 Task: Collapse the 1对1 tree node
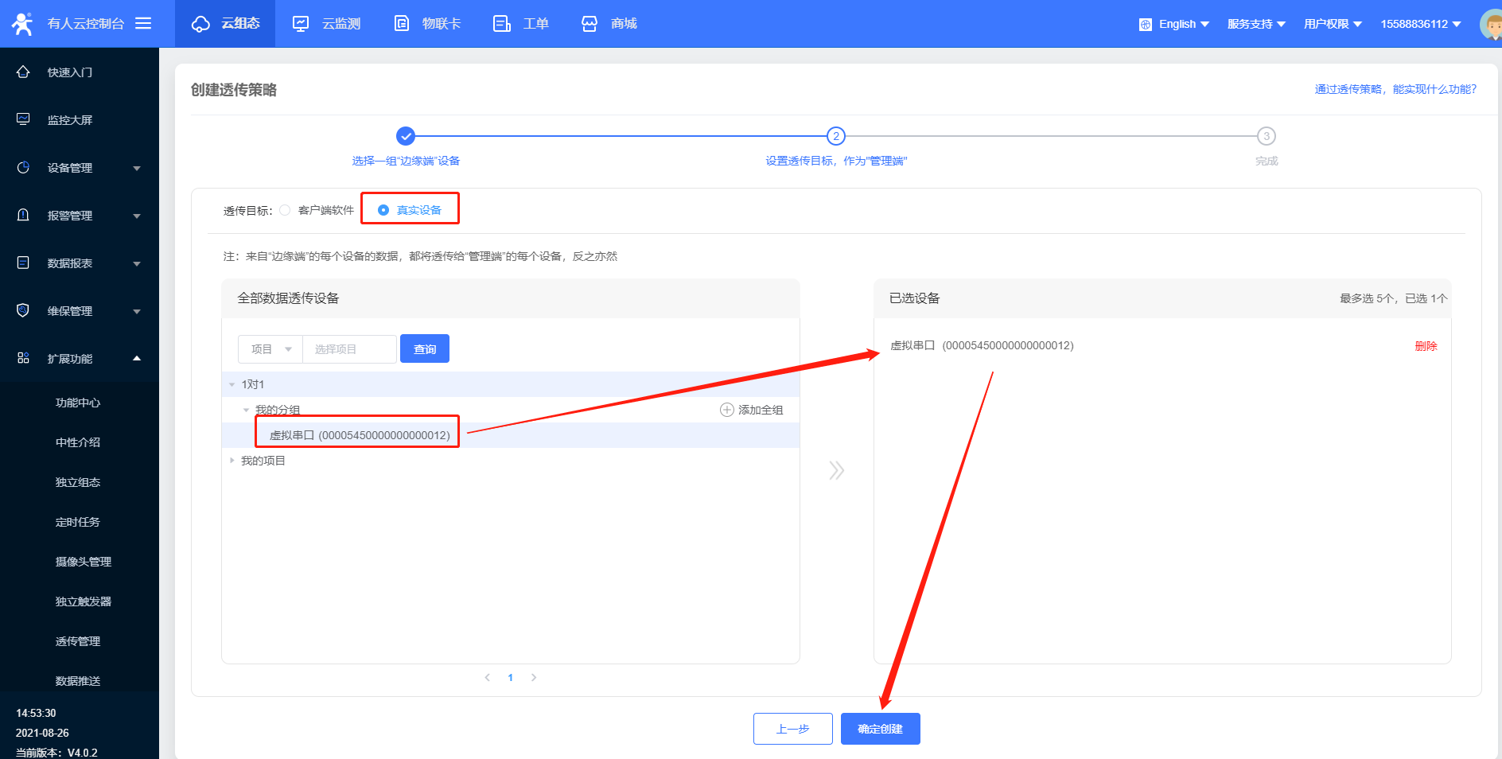point(232,384)
